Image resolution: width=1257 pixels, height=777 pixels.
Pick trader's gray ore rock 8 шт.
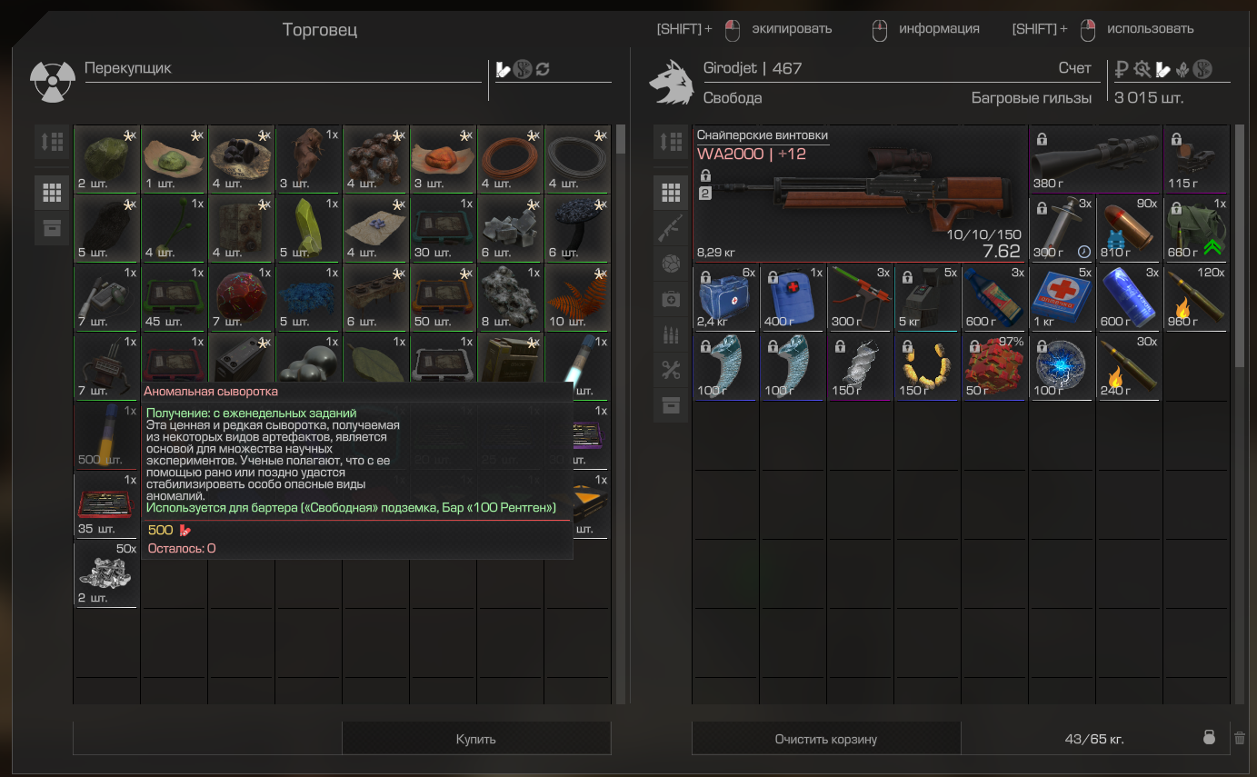tap(510, 297)
